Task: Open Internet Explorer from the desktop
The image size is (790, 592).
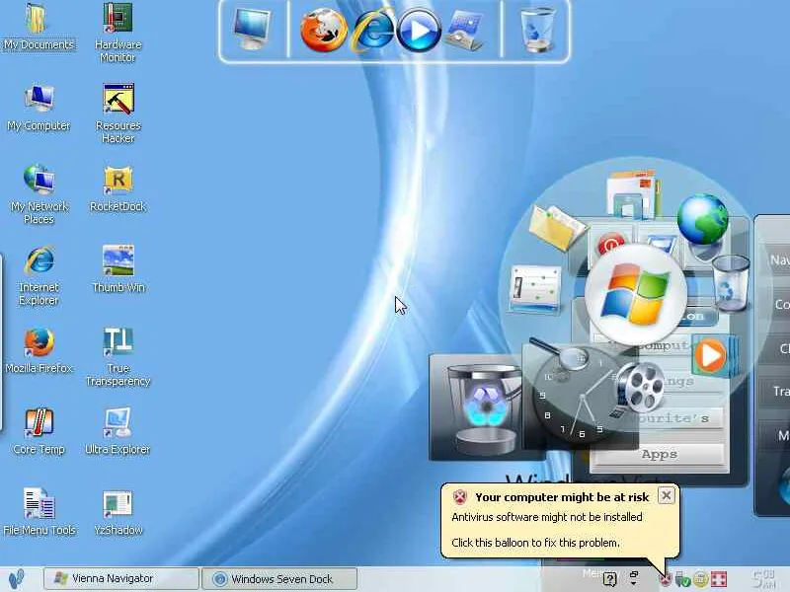Action: tap(39, 275)
